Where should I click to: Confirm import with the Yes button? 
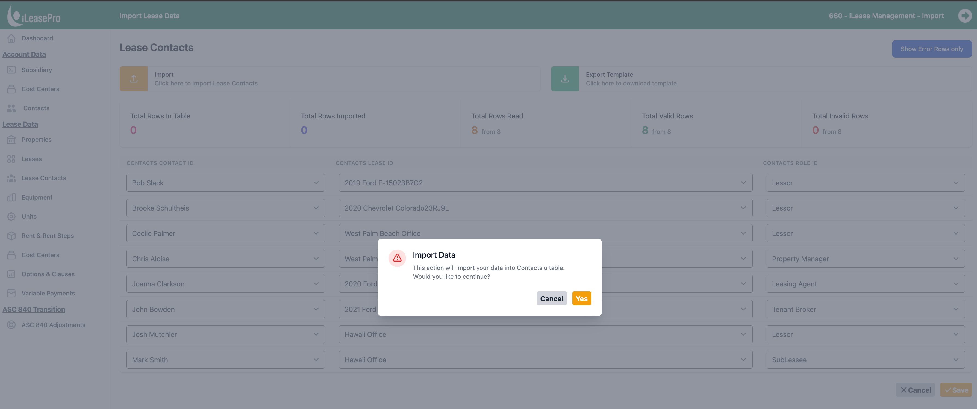[581, 299]
